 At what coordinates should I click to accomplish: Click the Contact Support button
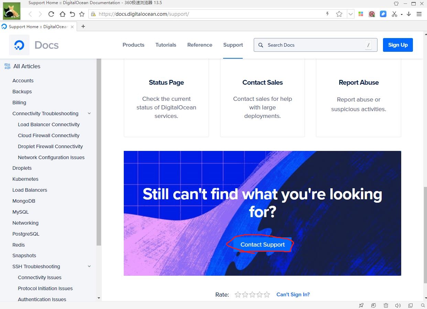tap(263, 245)
